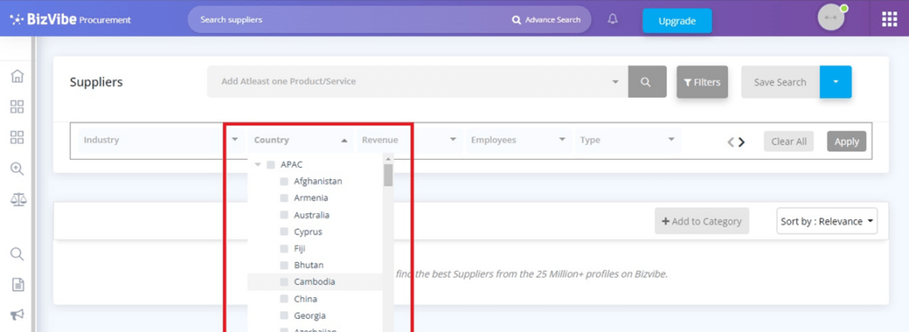
Task: Tick the Cambodia checkbox
Action: pos(284,282)
